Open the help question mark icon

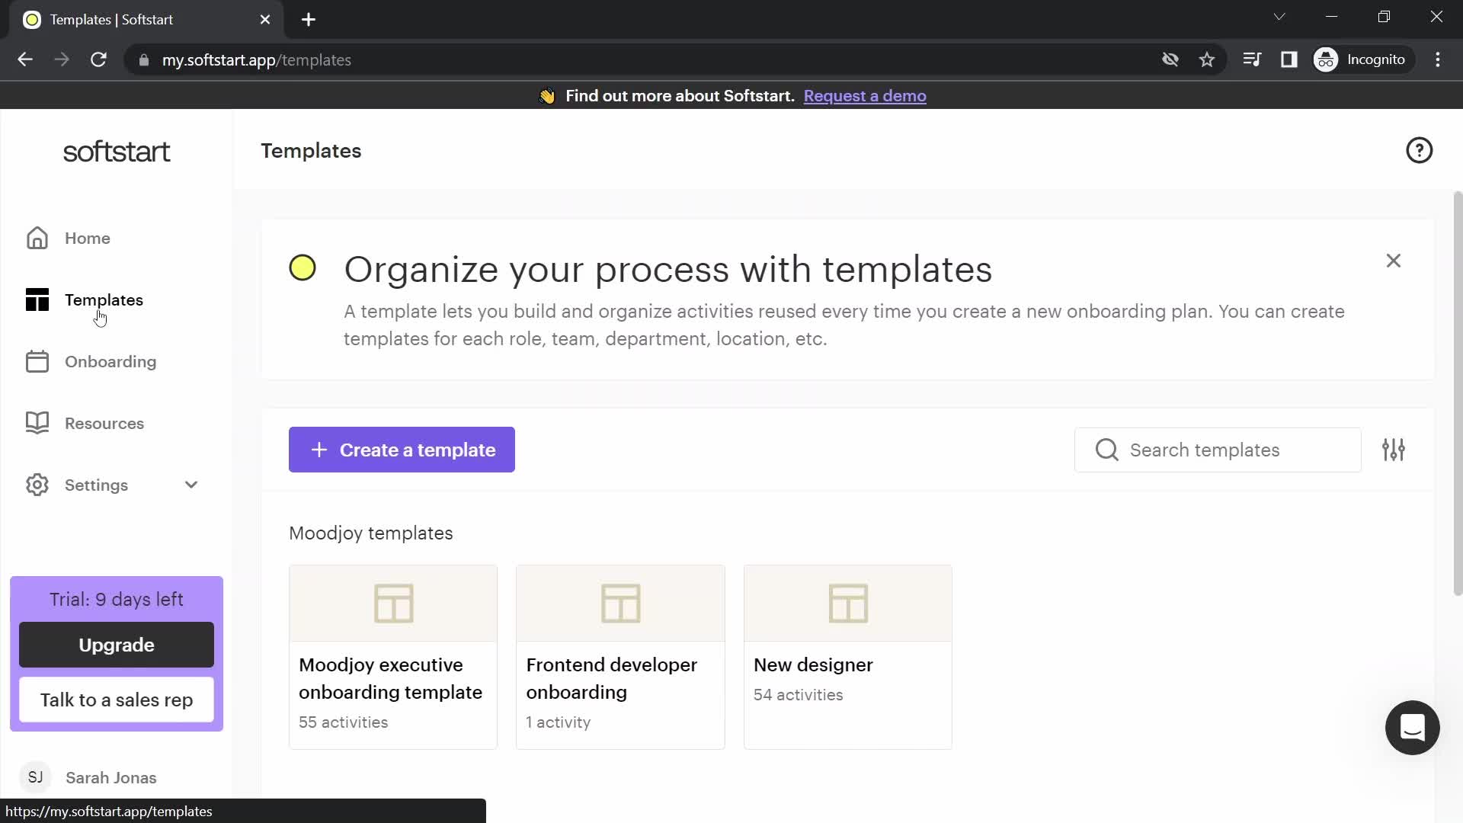click(1419, 151)
